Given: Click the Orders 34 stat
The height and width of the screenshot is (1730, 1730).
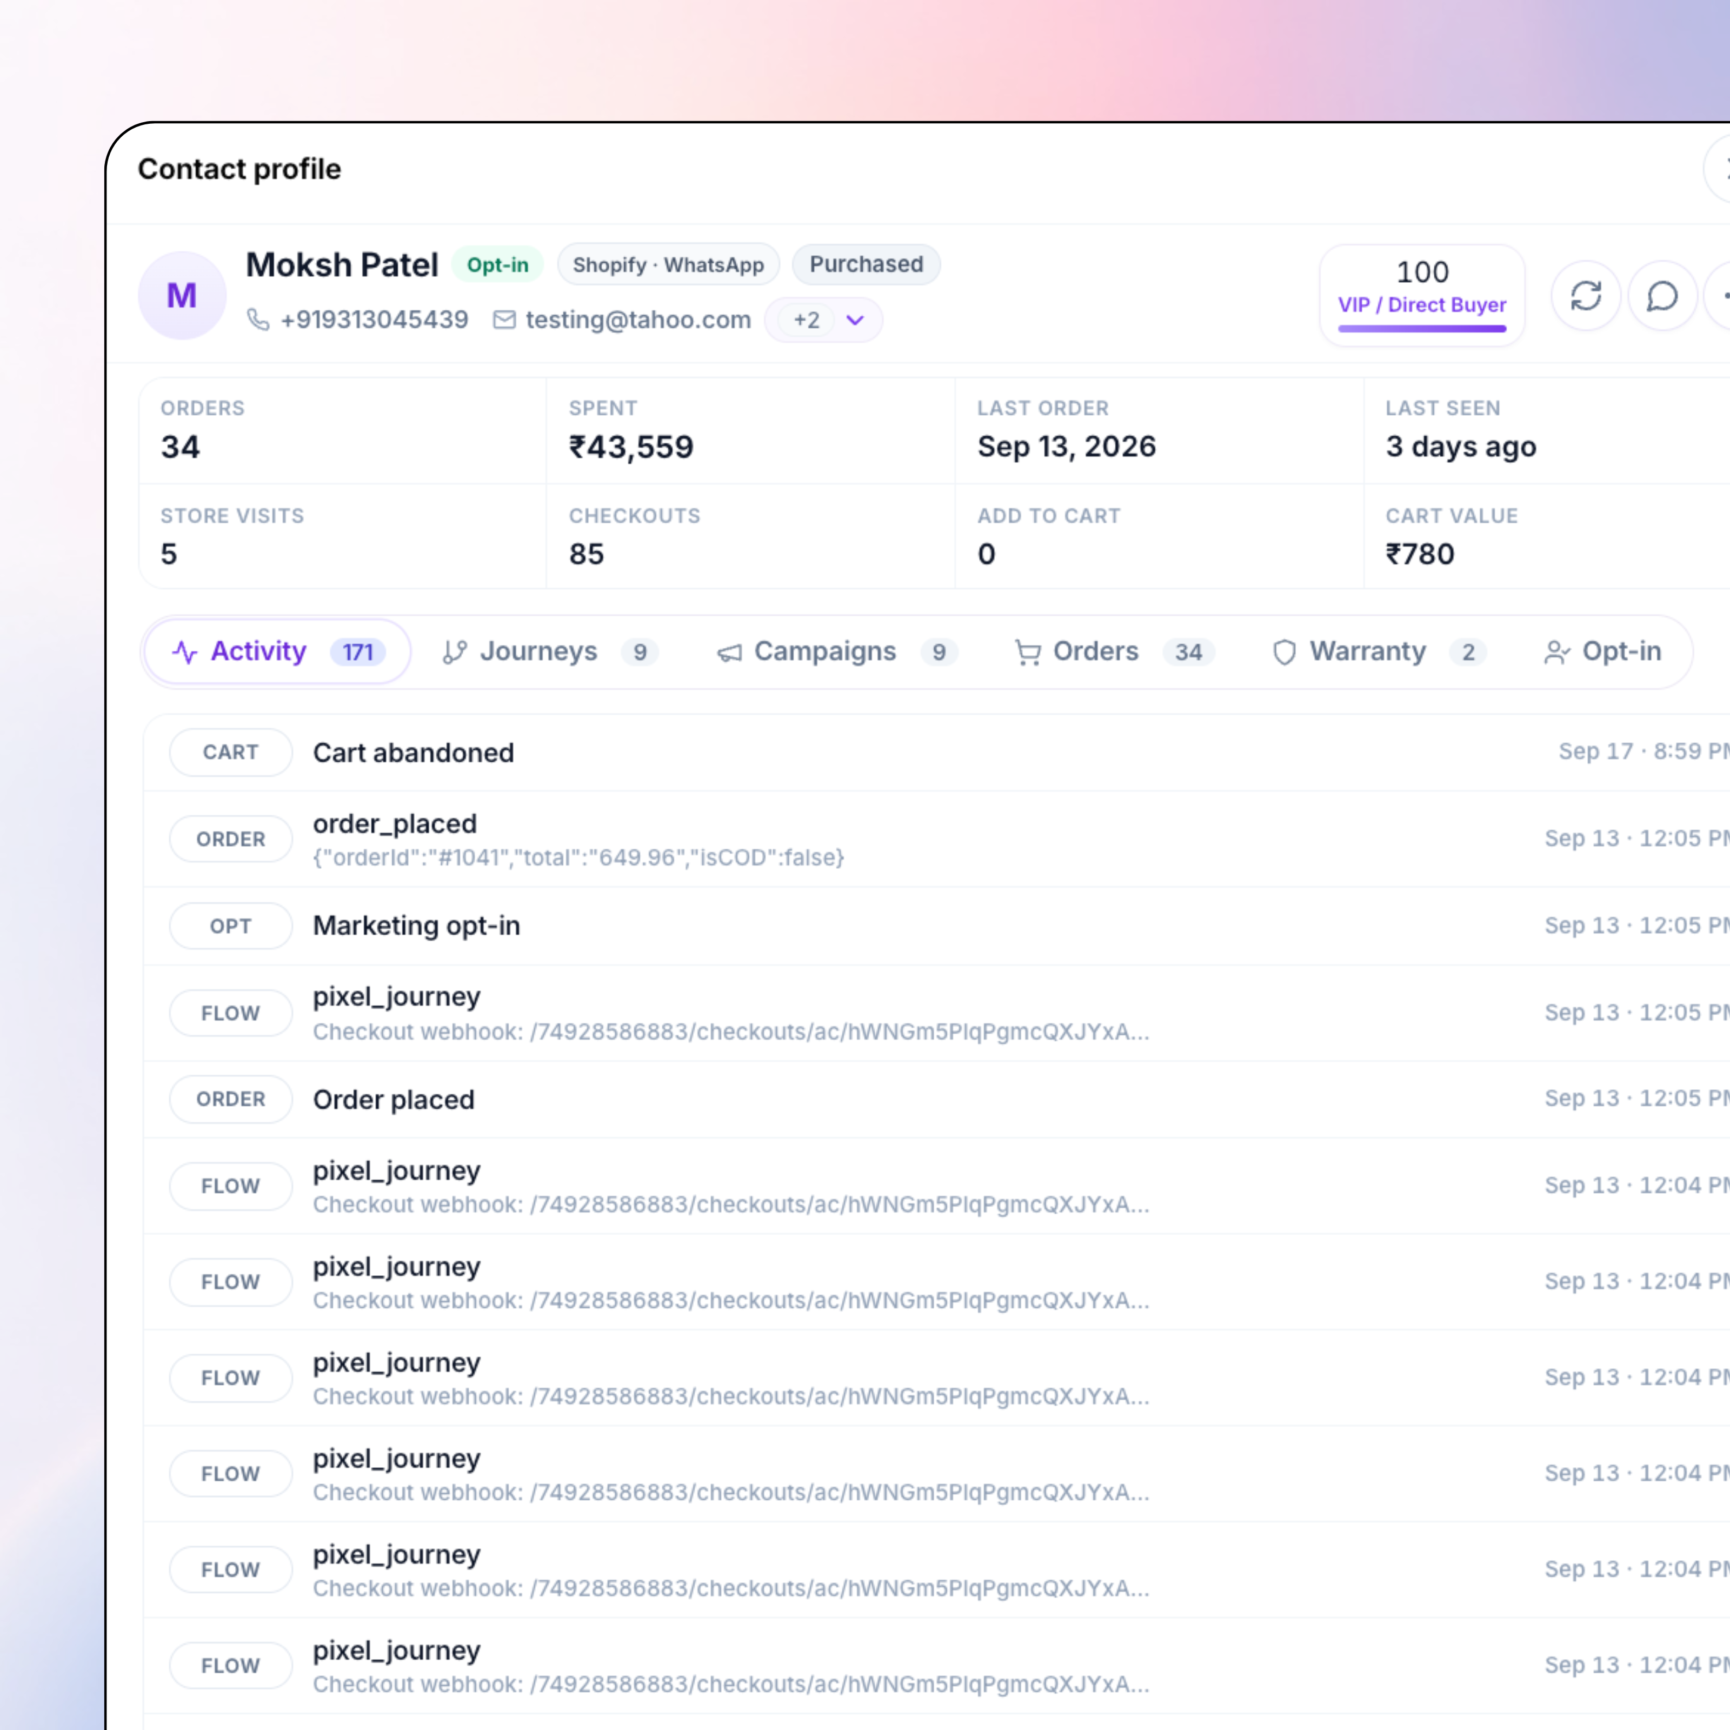Looking at the screenshot, I should point(342,431).
